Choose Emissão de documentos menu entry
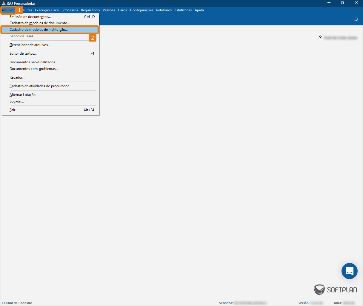Viewport: 363px width, 306px height. pos(30,17)
